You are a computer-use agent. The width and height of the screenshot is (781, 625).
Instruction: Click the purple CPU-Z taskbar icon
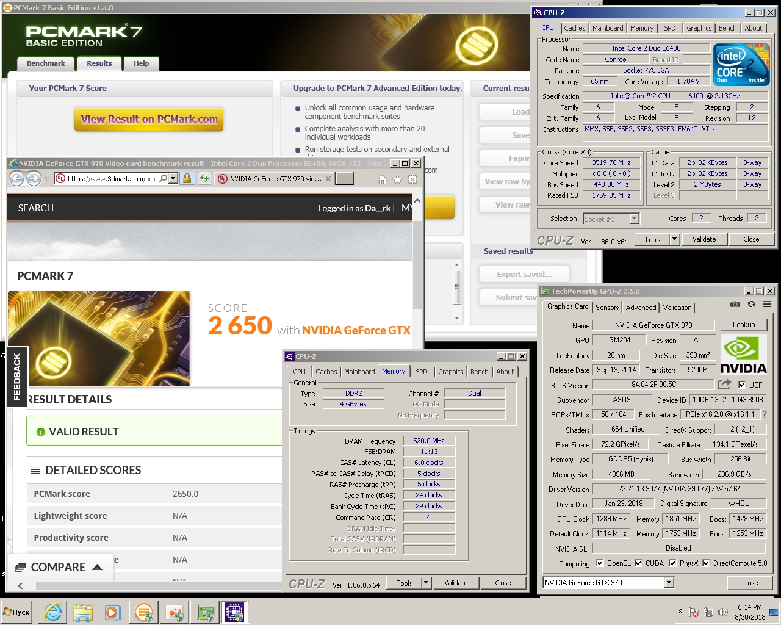click(x=234, y=612)
